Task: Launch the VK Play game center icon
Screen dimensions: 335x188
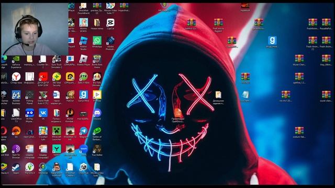Action: 30,113
